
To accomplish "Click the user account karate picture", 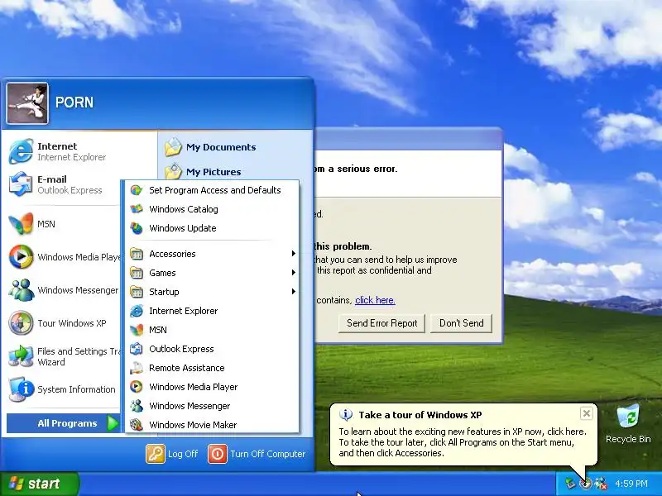I will click(x=27, y=103).
